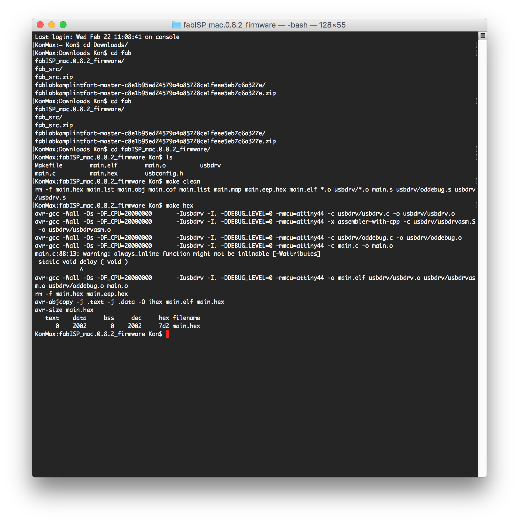Click 'main.o' in the ls output
Viewport: 519px width, 523px height.
point(155,165)
